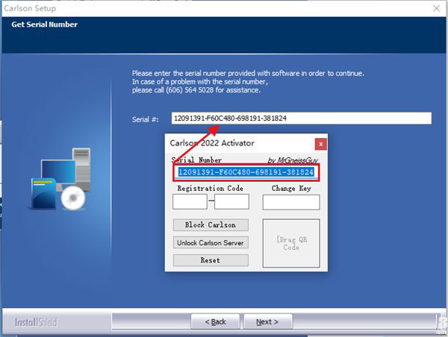Close the Carlson Setup window
The height and width of the screenshot is (337, 448).
(436, 8)
